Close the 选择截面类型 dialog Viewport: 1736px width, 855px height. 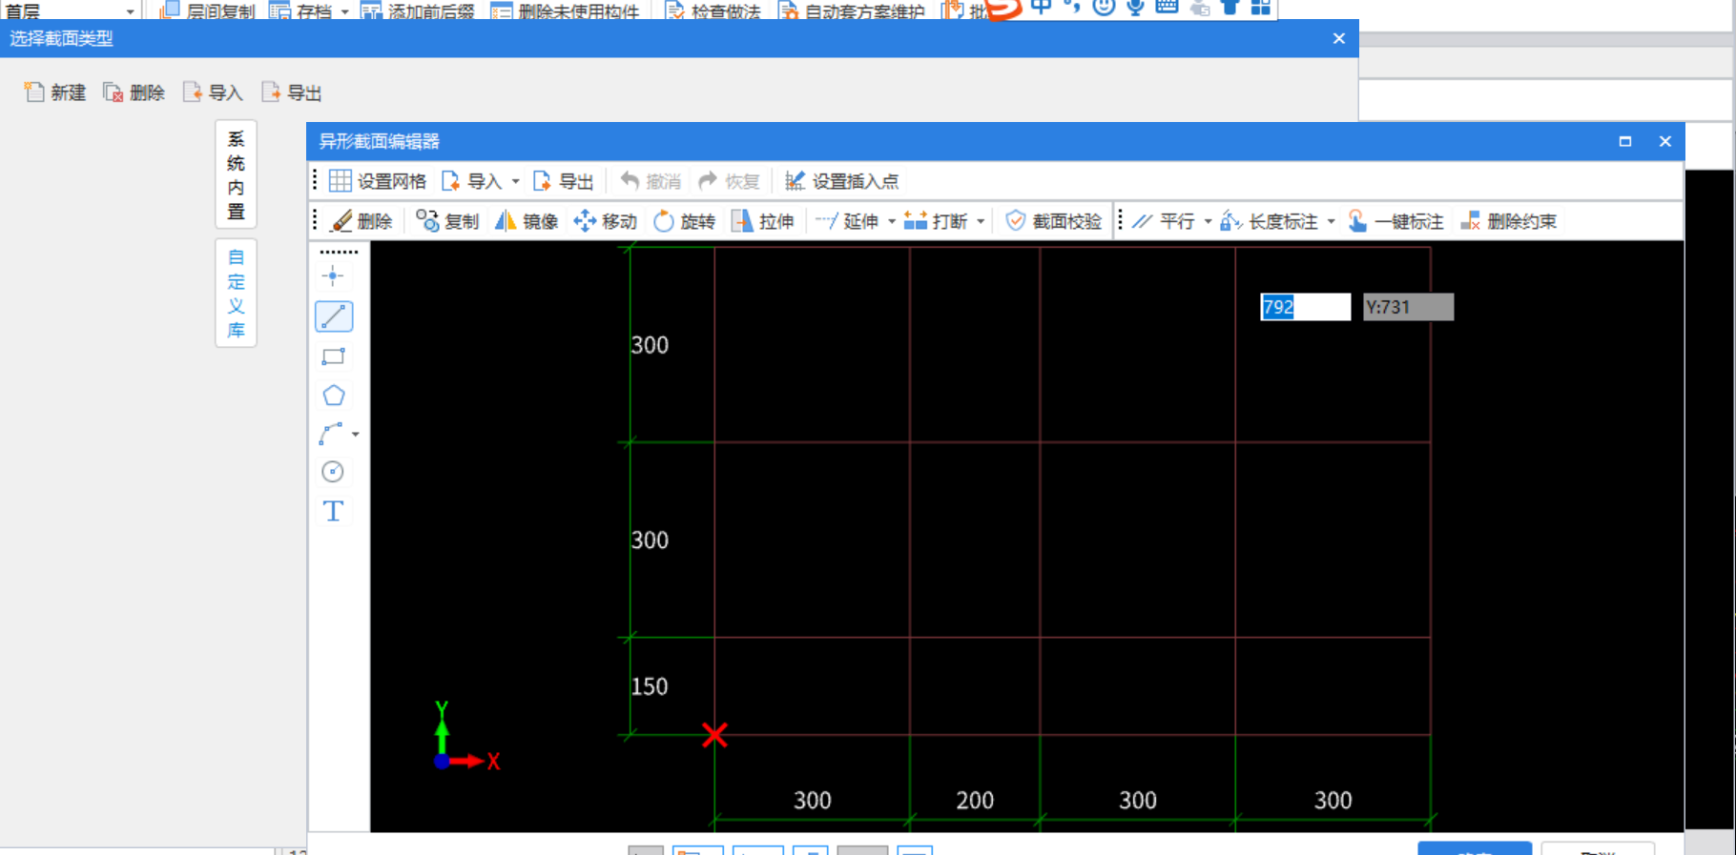point(1339,38)
